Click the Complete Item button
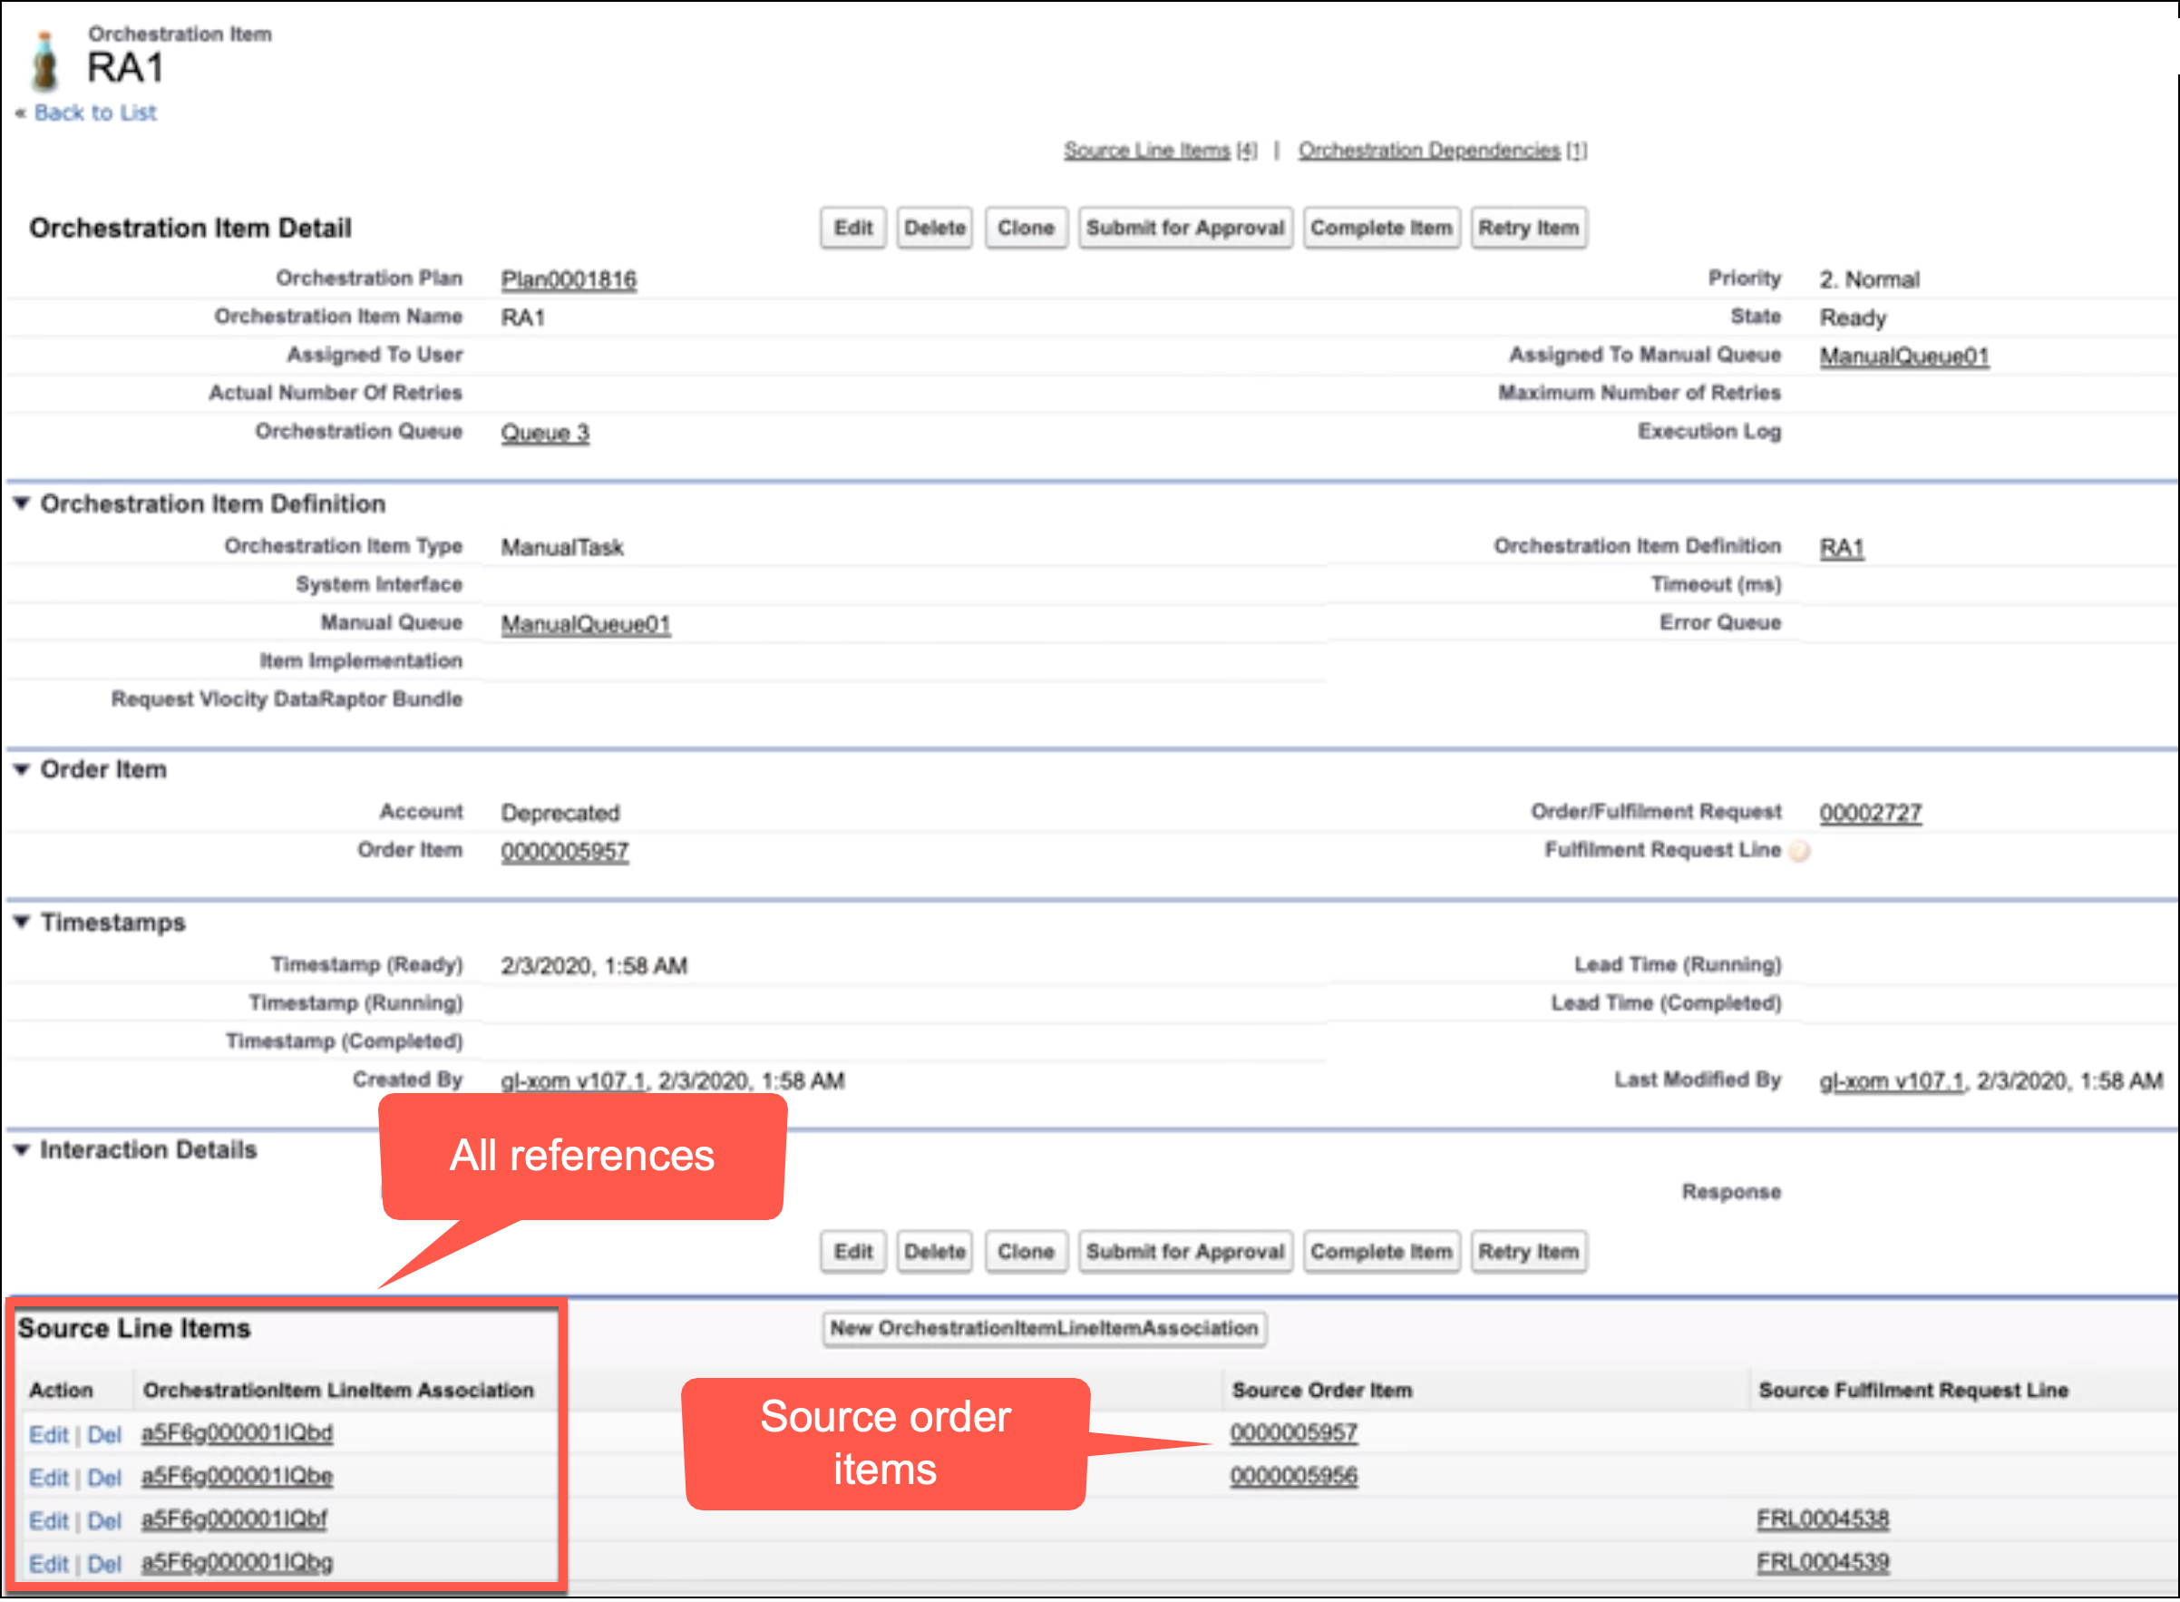Screen dimensions: 2180x1602 pos(1381,227)
